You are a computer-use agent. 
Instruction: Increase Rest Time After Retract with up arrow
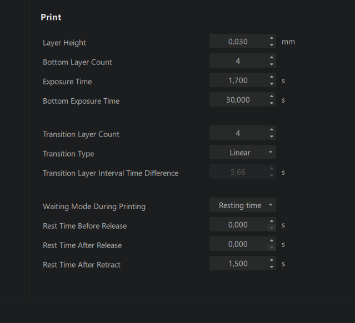pyautogui.click(x=272, y=260)
